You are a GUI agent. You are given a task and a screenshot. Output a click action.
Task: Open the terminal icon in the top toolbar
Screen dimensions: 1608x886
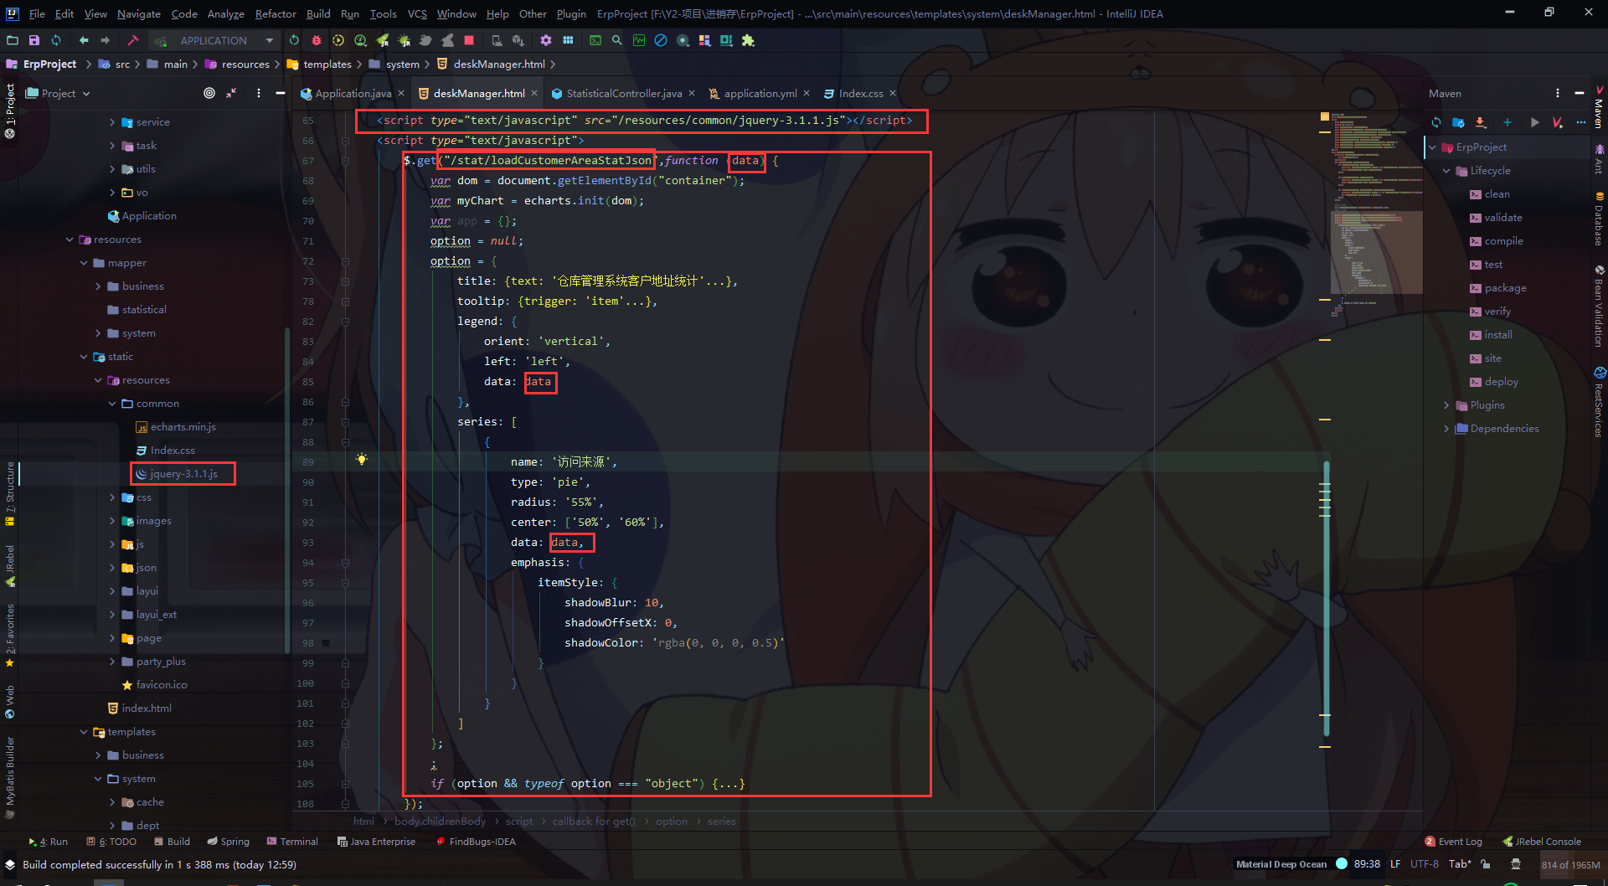[595, 40]
